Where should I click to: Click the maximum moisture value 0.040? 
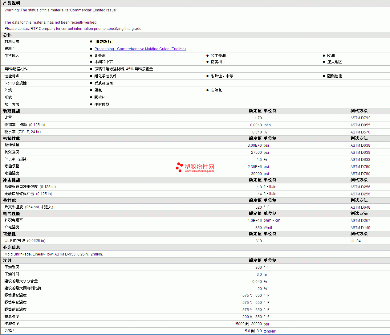coord(257,282)
